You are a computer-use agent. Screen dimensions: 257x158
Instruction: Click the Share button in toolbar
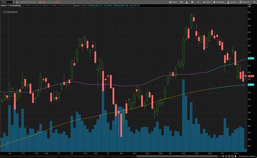tap(173, 2)
